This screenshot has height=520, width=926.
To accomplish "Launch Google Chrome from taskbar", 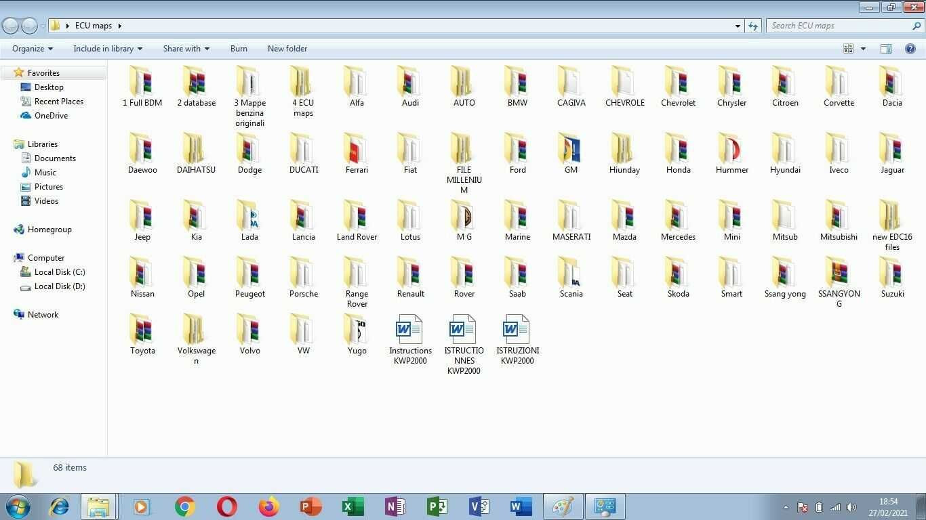I will 184,506.
